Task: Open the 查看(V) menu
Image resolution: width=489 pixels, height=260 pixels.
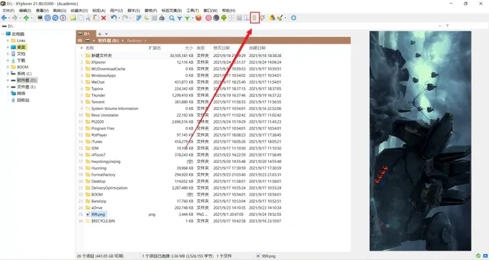Action: (42, 11)
